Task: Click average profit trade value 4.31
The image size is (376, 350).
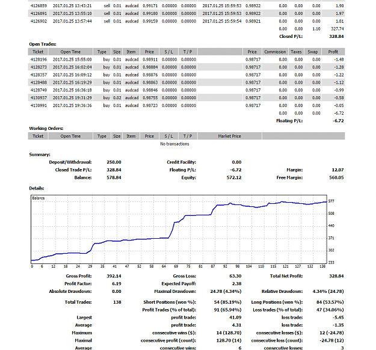Action: click(236, 325)
